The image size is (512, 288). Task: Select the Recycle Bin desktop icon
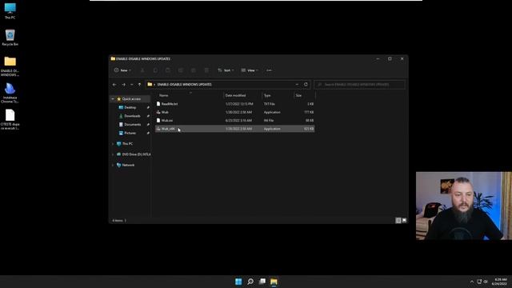10,38
